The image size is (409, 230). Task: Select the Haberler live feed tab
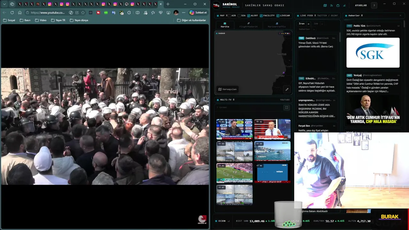(x=304, y=29)
